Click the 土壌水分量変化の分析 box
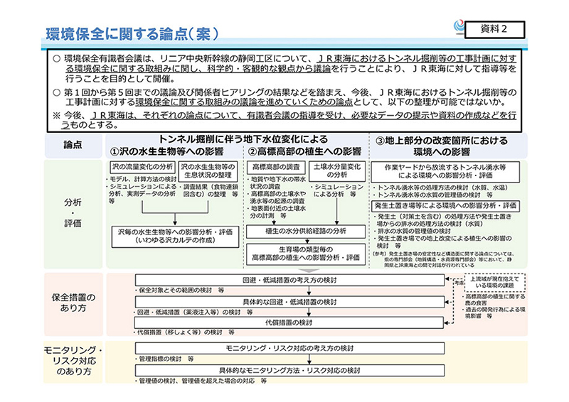 point(337,171)
